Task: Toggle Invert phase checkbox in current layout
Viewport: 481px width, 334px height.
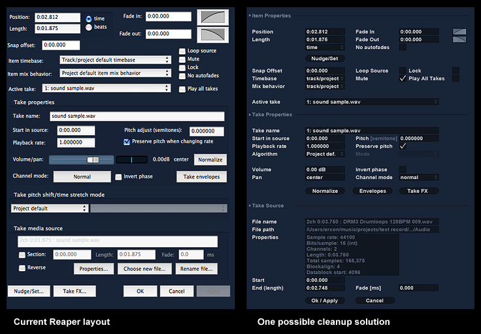Action: pos(118,177)
